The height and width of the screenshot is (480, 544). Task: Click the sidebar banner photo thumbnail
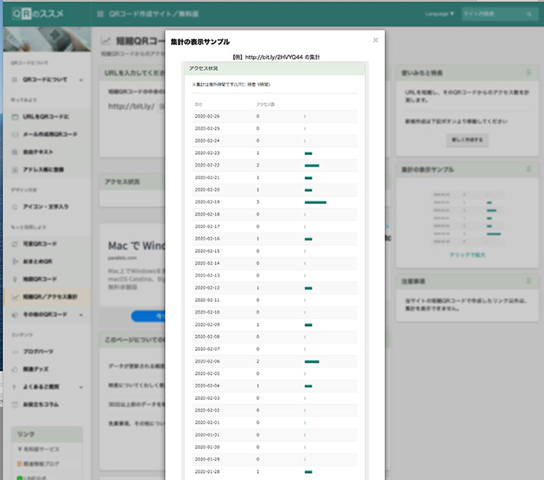tap(47, 39)
